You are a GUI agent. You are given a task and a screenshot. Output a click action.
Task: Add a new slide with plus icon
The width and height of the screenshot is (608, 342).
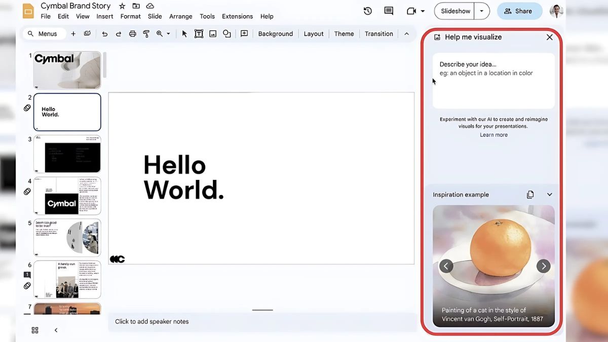(73, 34)
